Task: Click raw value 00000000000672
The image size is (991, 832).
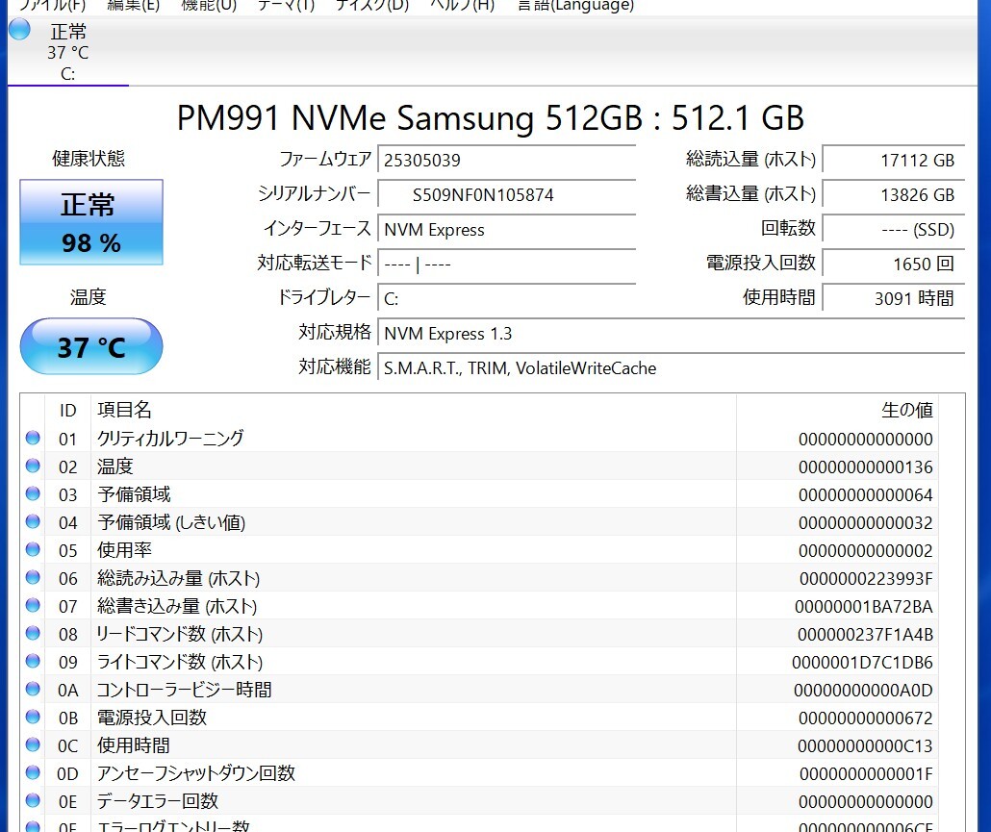Action: 865,718
